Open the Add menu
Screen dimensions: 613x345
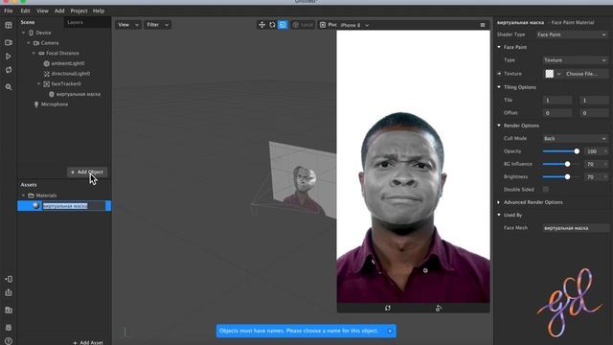[x=59, y=11]
